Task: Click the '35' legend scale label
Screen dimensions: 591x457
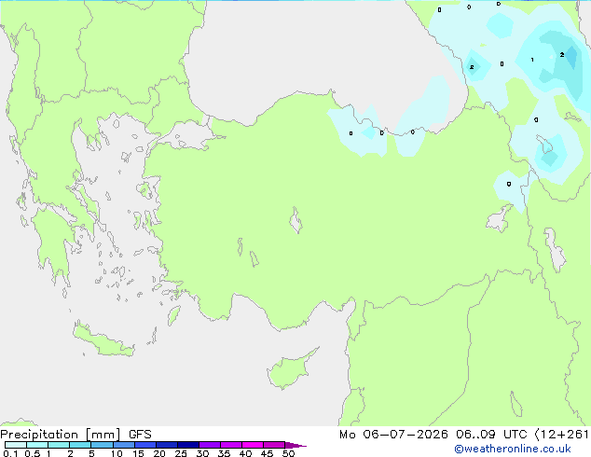Action: pos(224,453)
